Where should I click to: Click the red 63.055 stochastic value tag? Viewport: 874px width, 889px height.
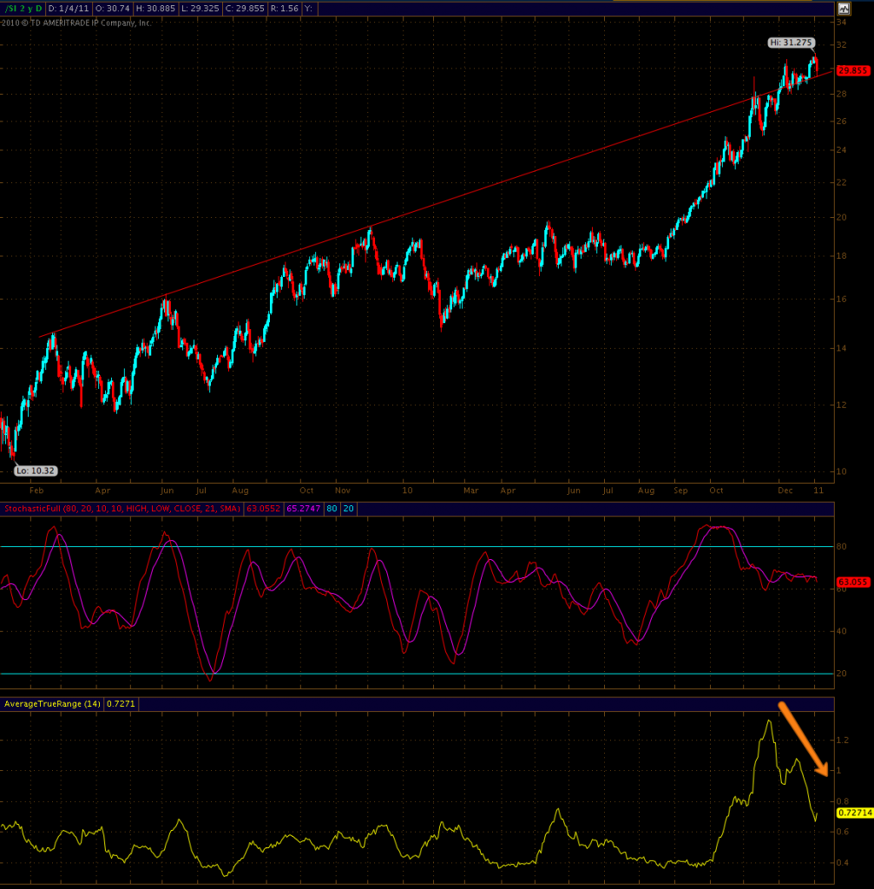click(x=851, y=582)
